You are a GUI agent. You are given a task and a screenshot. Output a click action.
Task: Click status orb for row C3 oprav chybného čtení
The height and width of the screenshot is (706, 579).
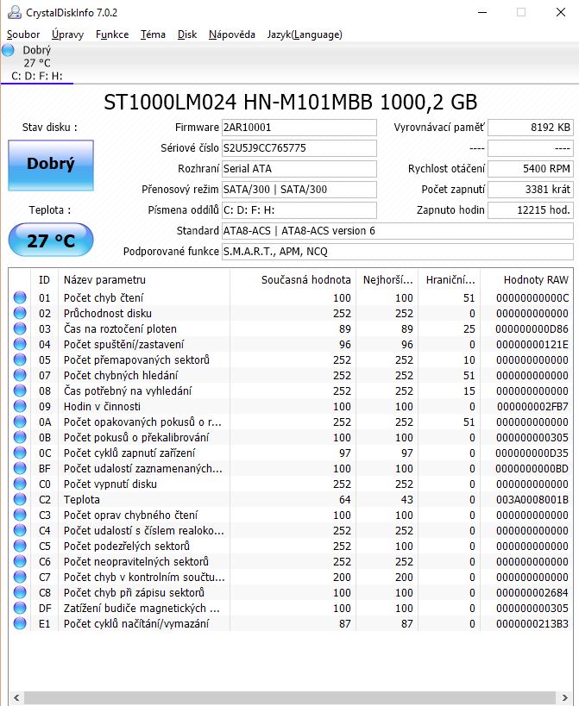pos(20,515)
